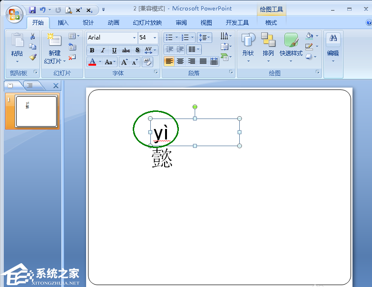This screenshot has width=372, height=287.
Task: Enable center text alignment
Action: coord(180,61)
